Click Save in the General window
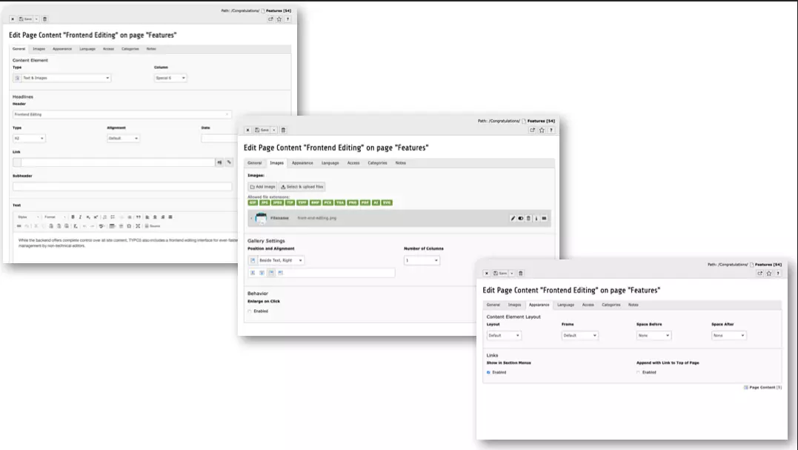This screenshot has height=450, width=798. pos(26,19)
